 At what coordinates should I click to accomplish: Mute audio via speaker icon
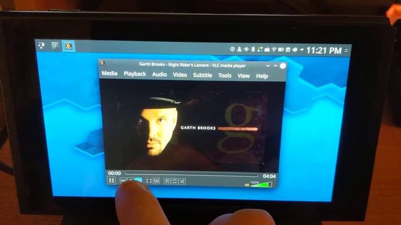point(247,185)
